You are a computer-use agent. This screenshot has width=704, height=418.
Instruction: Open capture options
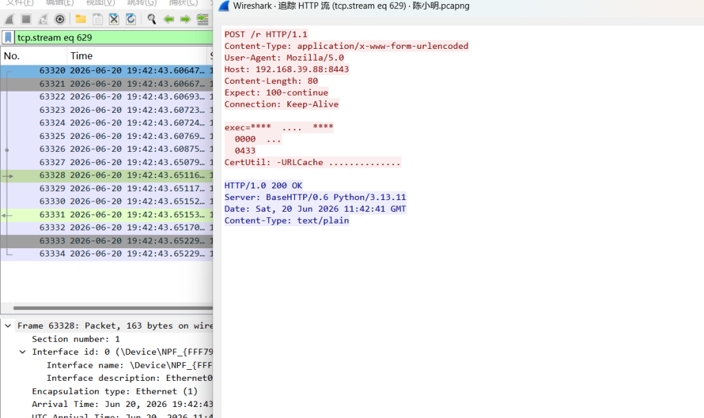point(60,19)
